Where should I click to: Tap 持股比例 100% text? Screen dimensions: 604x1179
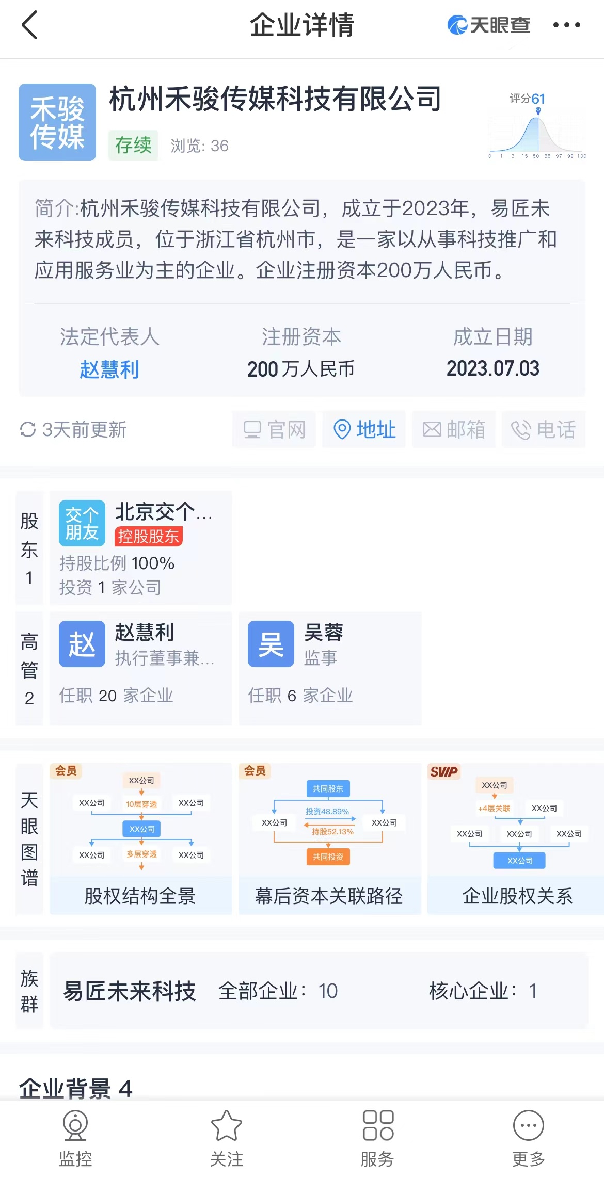tap(117, 563)
